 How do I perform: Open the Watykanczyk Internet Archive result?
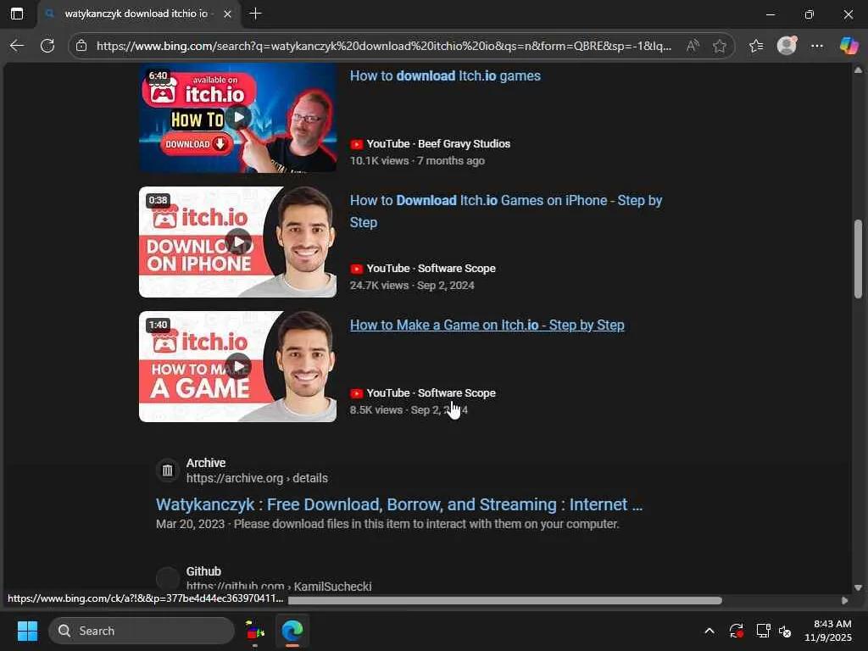399,504
